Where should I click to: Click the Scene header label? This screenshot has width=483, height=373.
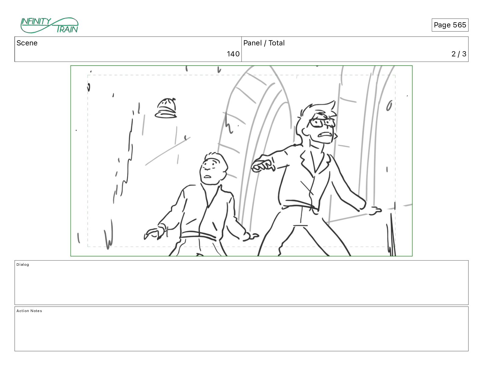pyautogui.click(x=27, y=43)
